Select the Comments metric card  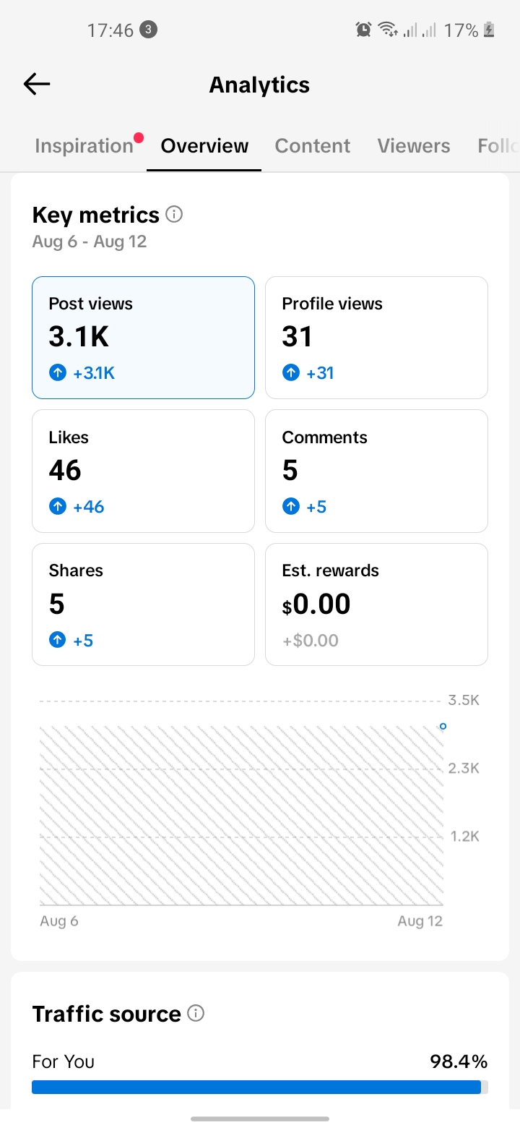(x=376, y=471)
